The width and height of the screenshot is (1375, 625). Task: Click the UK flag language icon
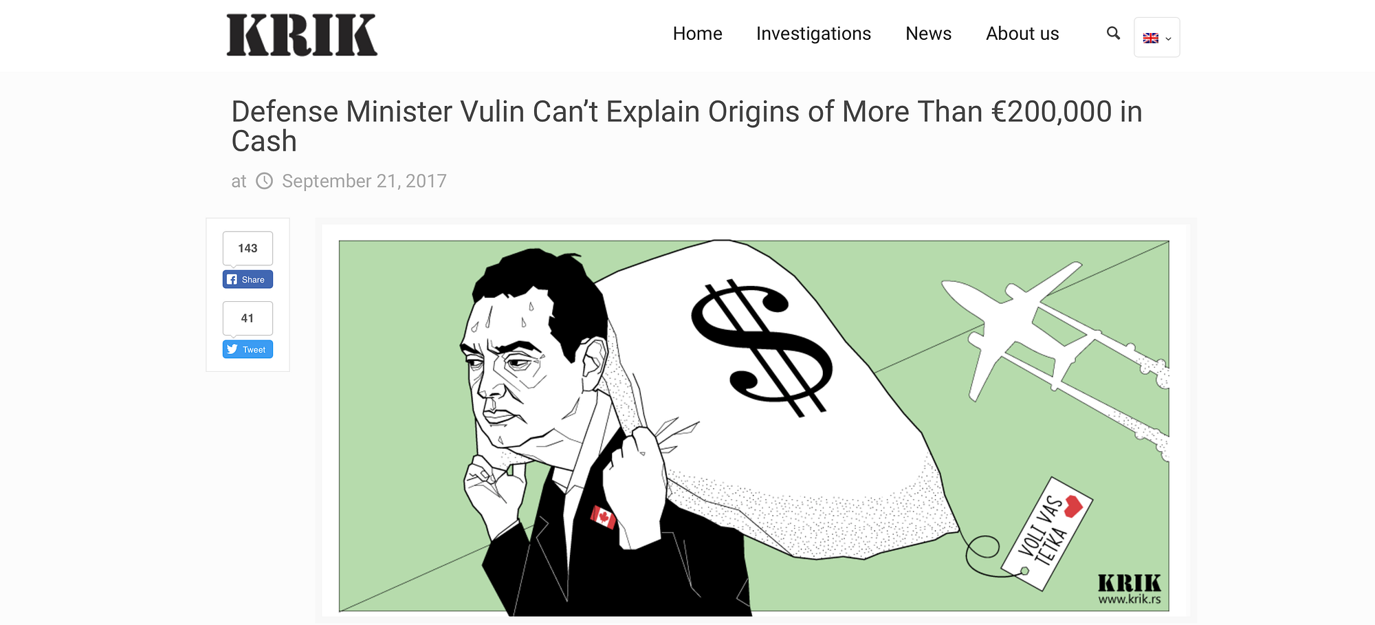pos(1151,38)
